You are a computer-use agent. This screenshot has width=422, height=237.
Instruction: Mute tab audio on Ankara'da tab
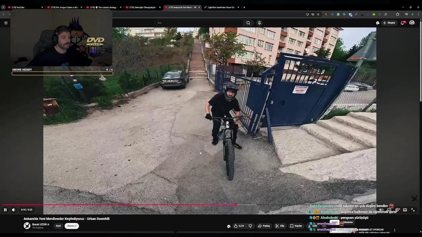pyautogui.click(x=195, y=7)
